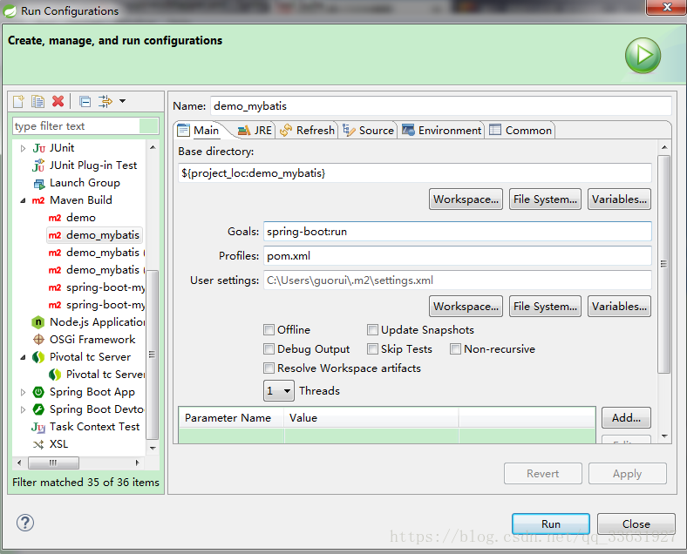This screenshot has width=687, height=554.
Task: Select the XSL icon
Action: (38, 444)
